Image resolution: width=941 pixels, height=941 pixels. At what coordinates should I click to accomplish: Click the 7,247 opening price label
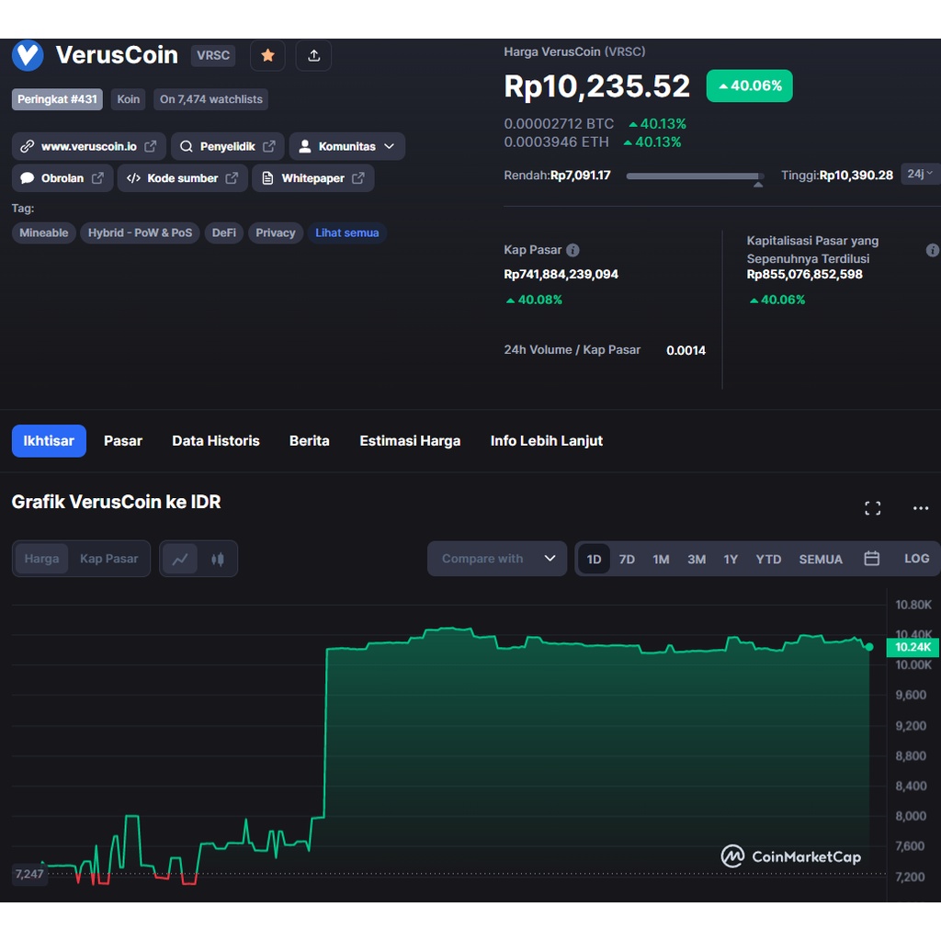(x=29, y=874)
